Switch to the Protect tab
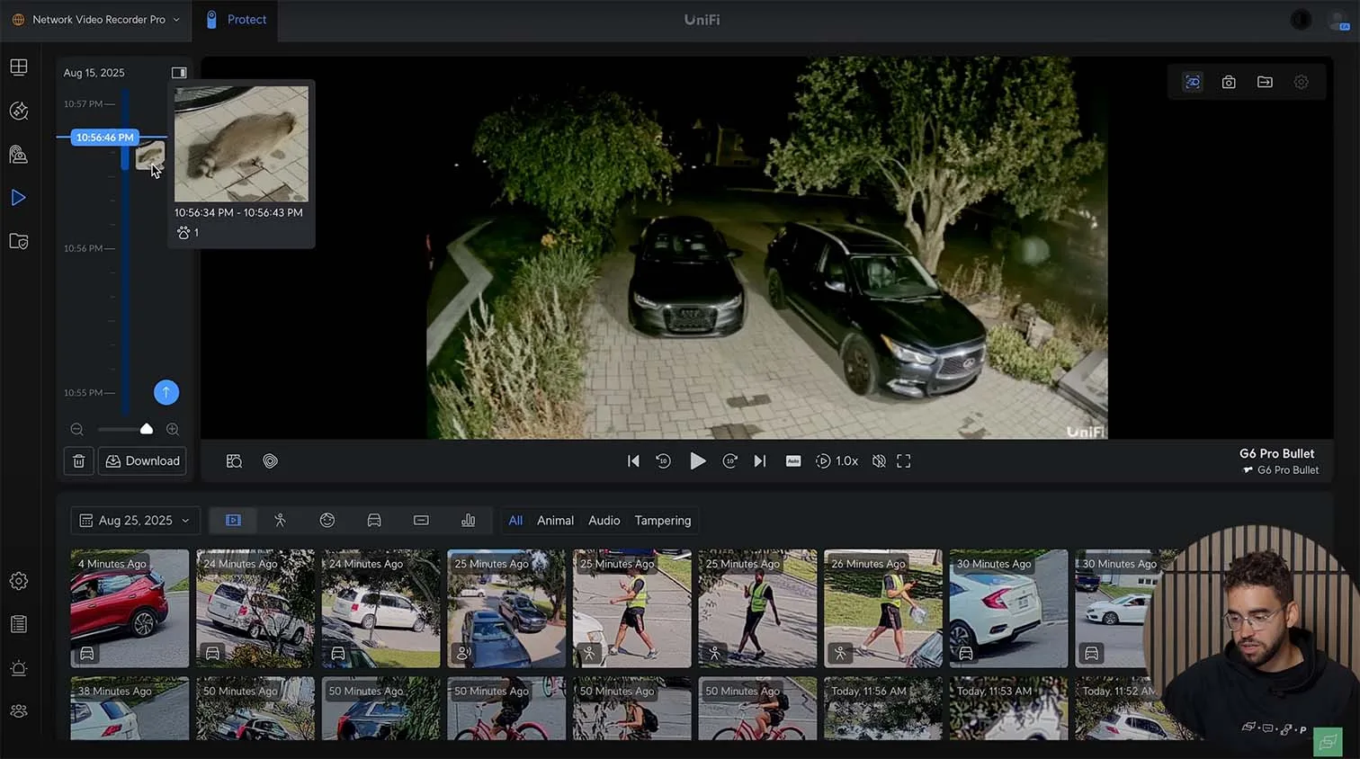Viewport: 1360px width, 759px height. pyautogui.click(x=236, y=20)
